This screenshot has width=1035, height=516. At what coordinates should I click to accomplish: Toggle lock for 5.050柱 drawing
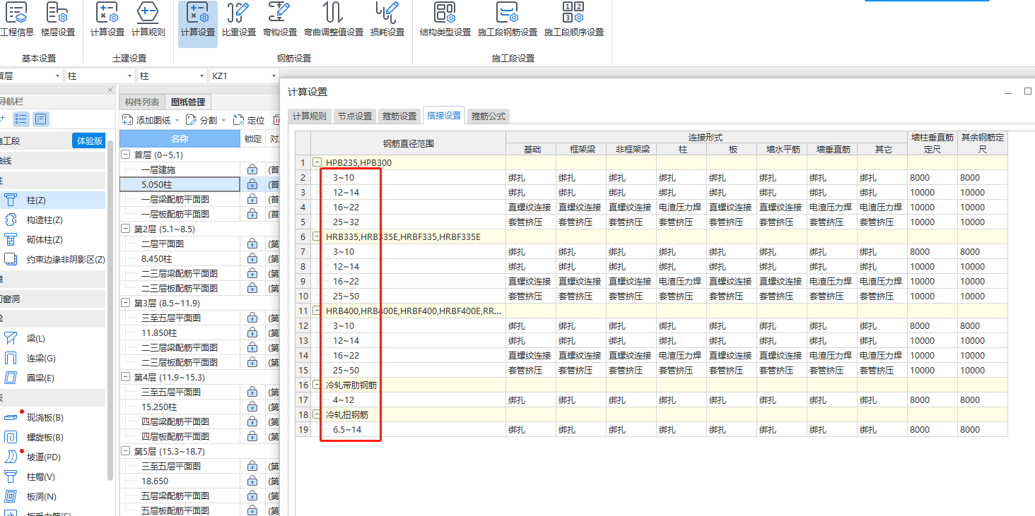[252, 185]
